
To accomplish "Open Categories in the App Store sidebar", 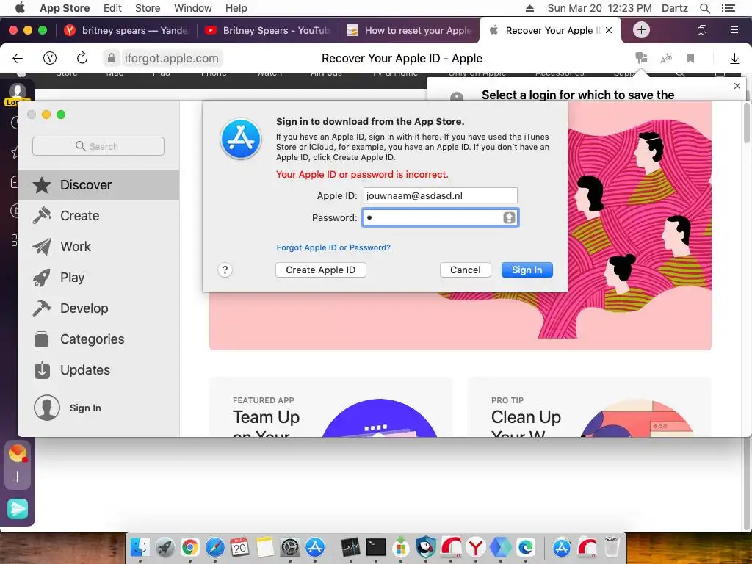I will point(98,339).
